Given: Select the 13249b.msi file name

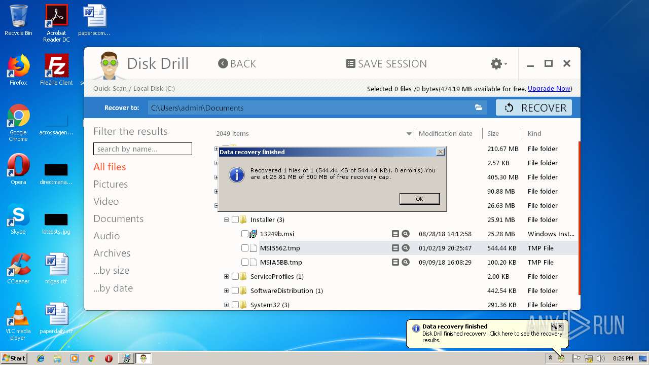Looking at the screenshot, I should coord(277,234).
